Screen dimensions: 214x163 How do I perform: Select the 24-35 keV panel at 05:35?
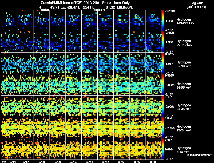(x=73, y=106)
